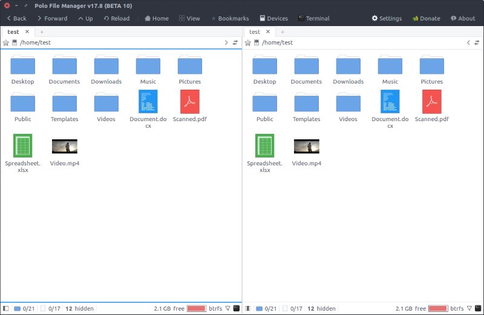The image size is (484, 315).
Task: Open the Devices dropdown list
Action: pyautogui.click(x=273, y=18)
